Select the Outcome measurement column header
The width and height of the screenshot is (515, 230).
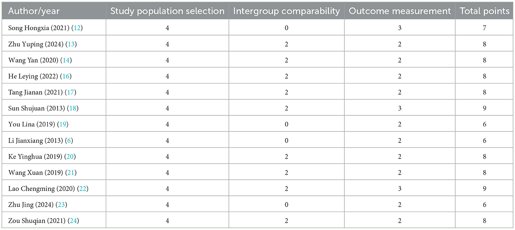[x=400, y=11]
